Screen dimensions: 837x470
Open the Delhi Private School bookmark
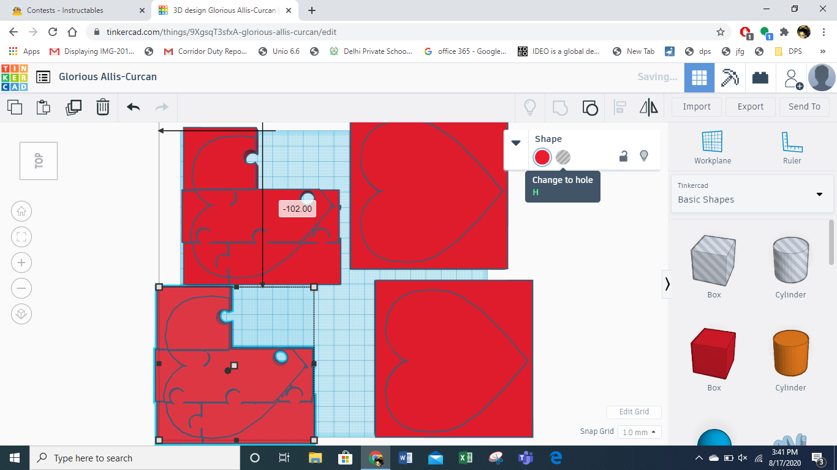coord(371,51)
